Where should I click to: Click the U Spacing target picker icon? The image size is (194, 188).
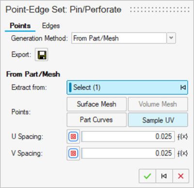point(73,137)
